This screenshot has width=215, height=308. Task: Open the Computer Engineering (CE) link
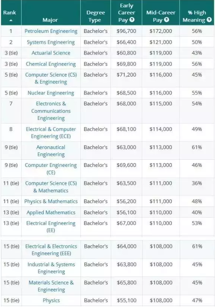pyautogui.click(x=51, y=169)
